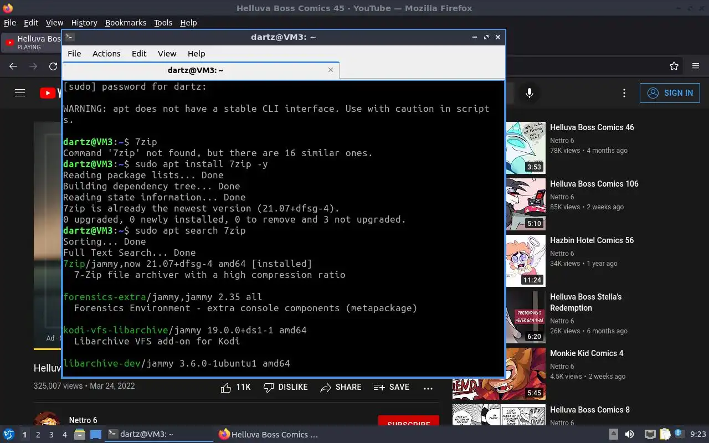Open Helluva Boss Stella's Redemption title link
709x443 pixels.
click(585, 302)
